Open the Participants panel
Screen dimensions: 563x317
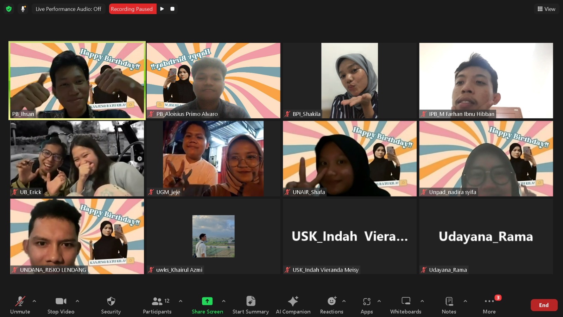157,305
